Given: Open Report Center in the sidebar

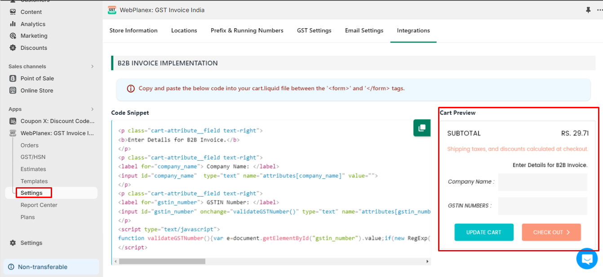Looking at the screenshot, I should click(x=39, y=205).
